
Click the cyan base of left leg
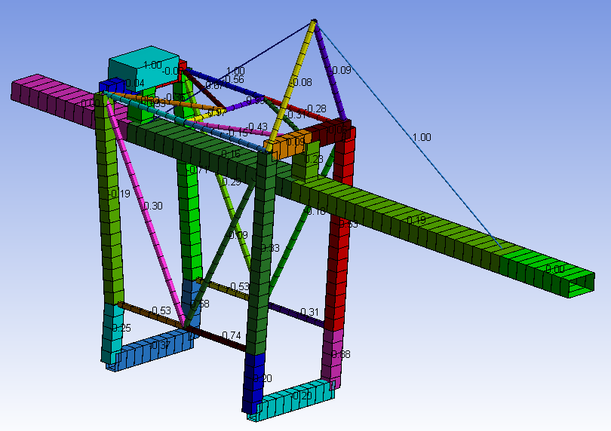coord(112,332)
